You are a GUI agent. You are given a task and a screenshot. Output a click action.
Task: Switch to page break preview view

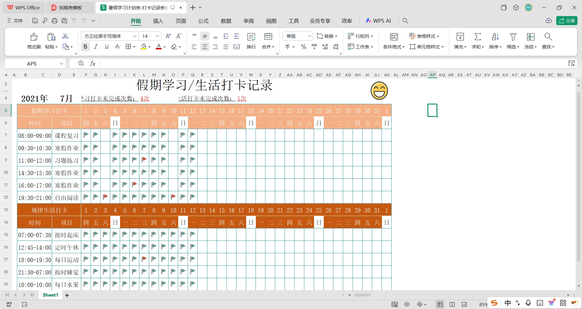[x=452, y=304]
